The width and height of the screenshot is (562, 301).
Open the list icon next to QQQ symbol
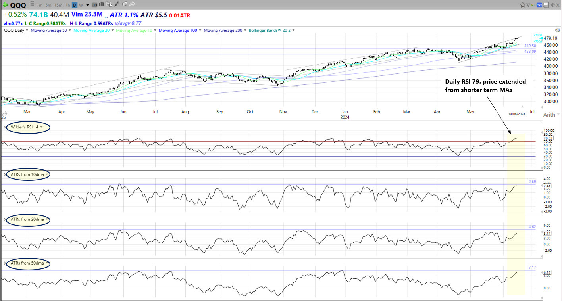tap(32, 4)
